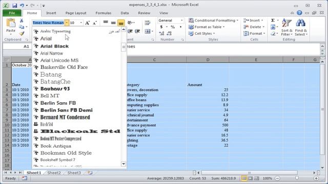Open the font name dropdown arrow
The image size is (328, 184).
[x=67, y=22]
